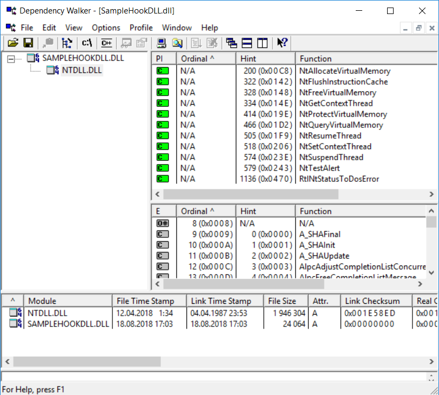Click the Dependency Walker title bar icon
This screenshot has height=395, width=439.
click(x=11, y=11)
